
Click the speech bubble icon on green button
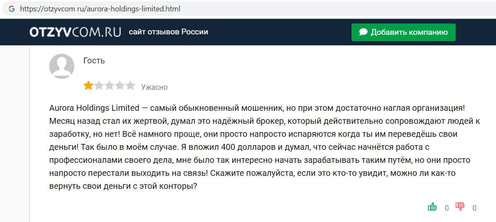[364, 32]
